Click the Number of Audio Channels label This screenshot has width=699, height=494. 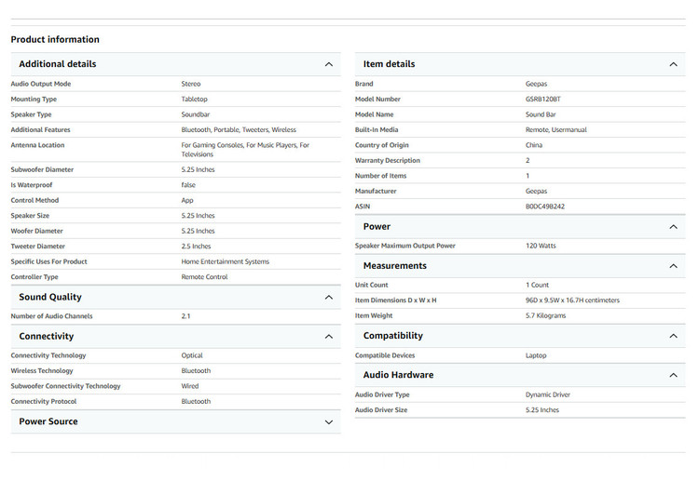click(51, 316)
